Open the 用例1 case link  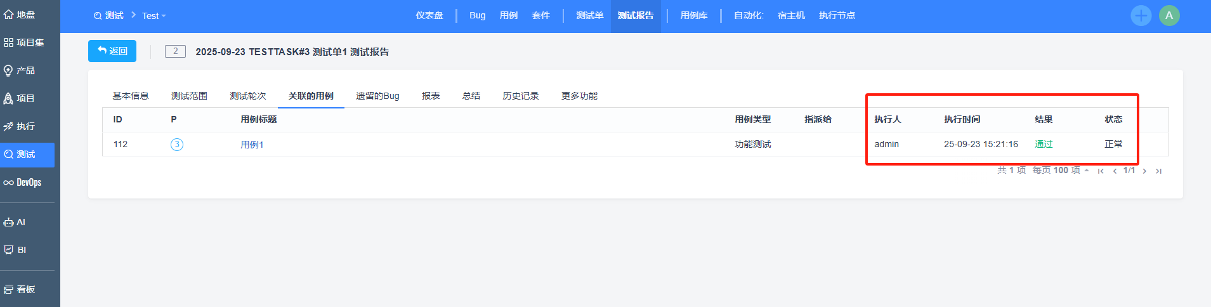(252, 145)
